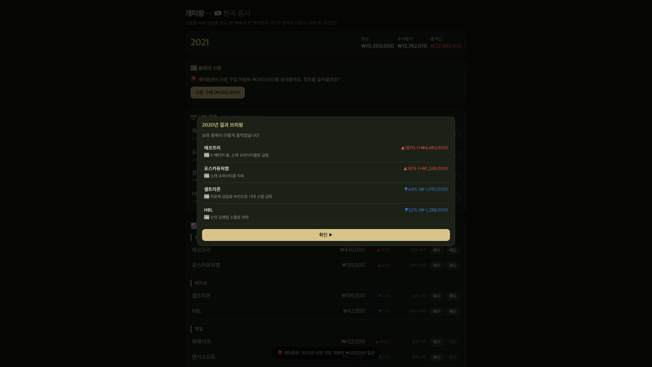
Task: Click the 엔시소프트 stock name
Action: point(204,357)
